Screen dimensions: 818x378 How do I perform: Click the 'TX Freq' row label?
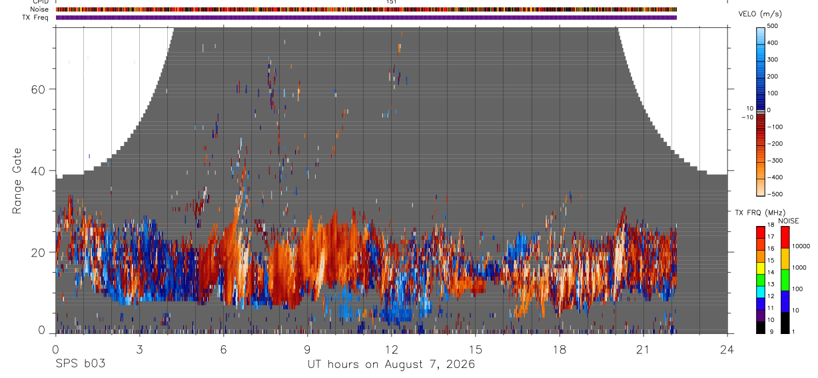[x=35, y=17]
